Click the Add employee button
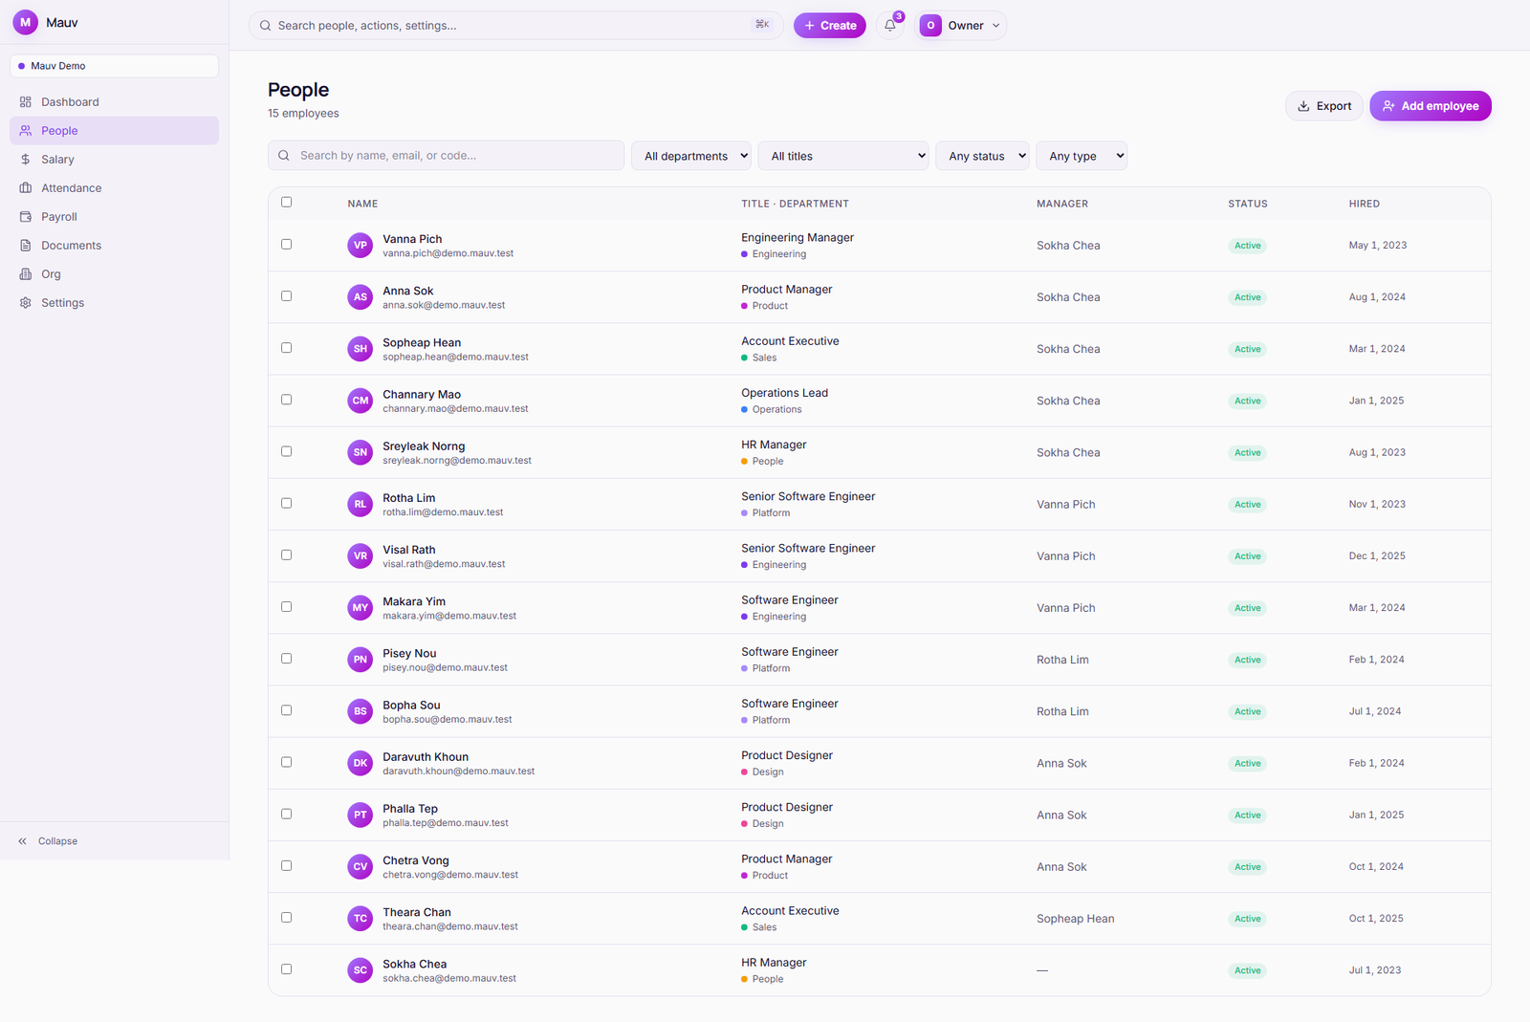The height and width of the screenshot is (1022, 1530). [1431, 106]
